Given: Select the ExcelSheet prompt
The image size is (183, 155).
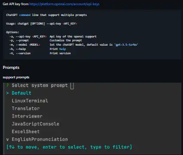Looking at the screenshot, I should 26,132.
